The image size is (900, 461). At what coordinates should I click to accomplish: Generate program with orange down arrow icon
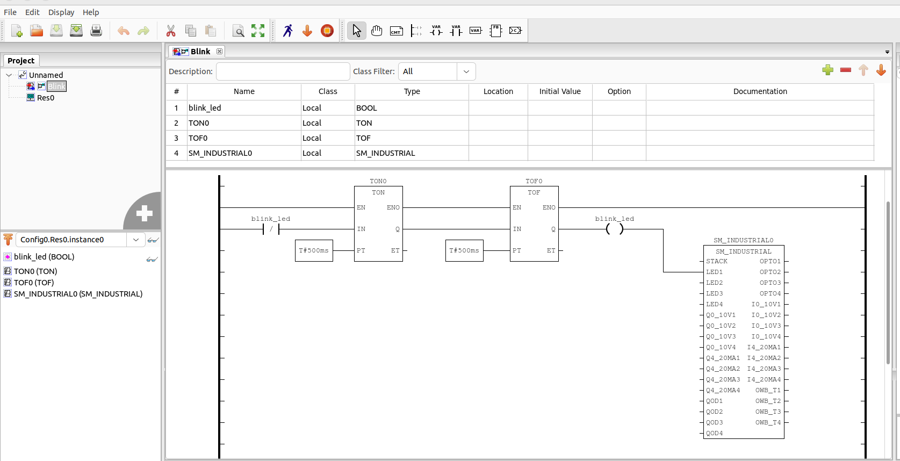[307, 31]
